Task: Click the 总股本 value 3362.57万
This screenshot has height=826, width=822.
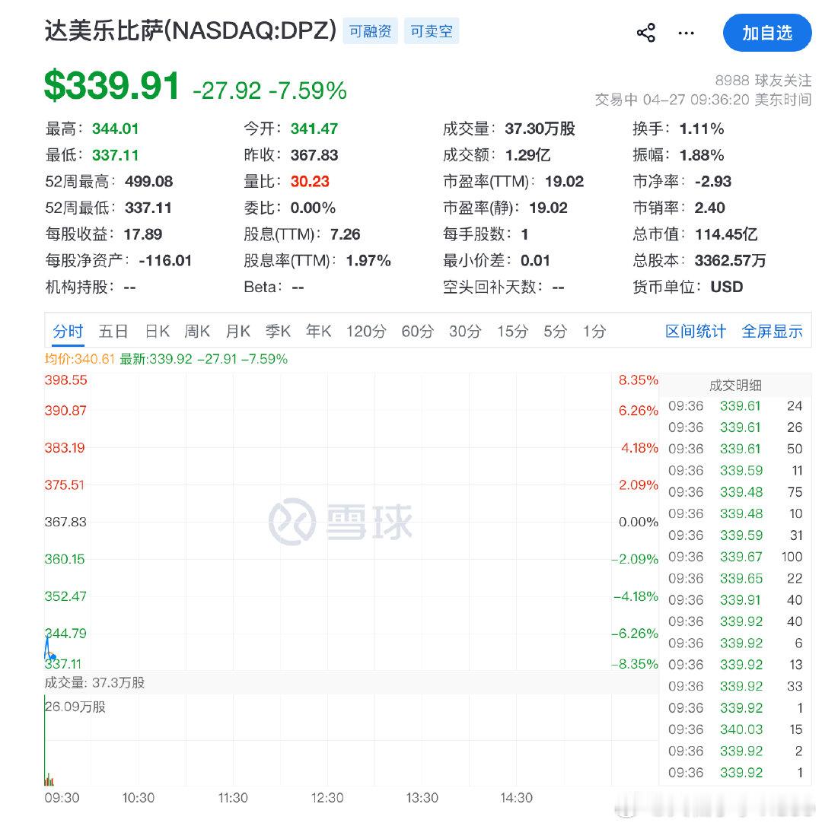Action: (730, 261)
